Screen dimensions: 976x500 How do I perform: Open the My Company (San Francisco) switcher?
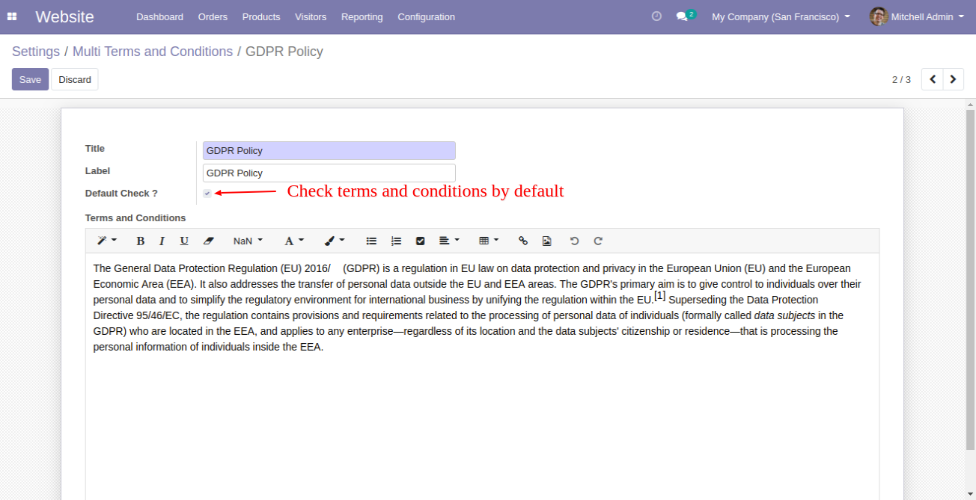pyautogui.click(x=781, y=16)
